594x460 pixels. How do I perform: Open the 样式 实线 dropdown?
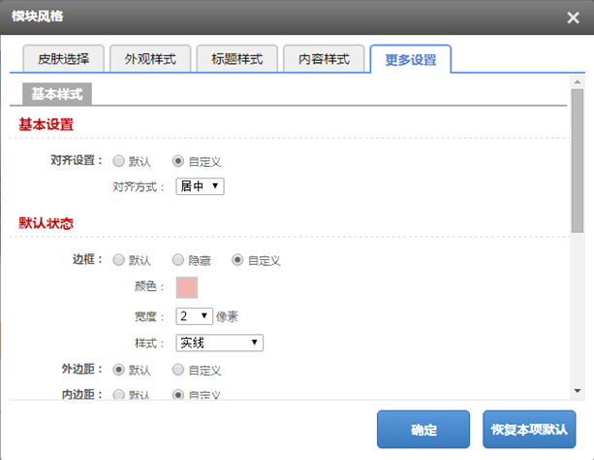(x=219, y=343)
